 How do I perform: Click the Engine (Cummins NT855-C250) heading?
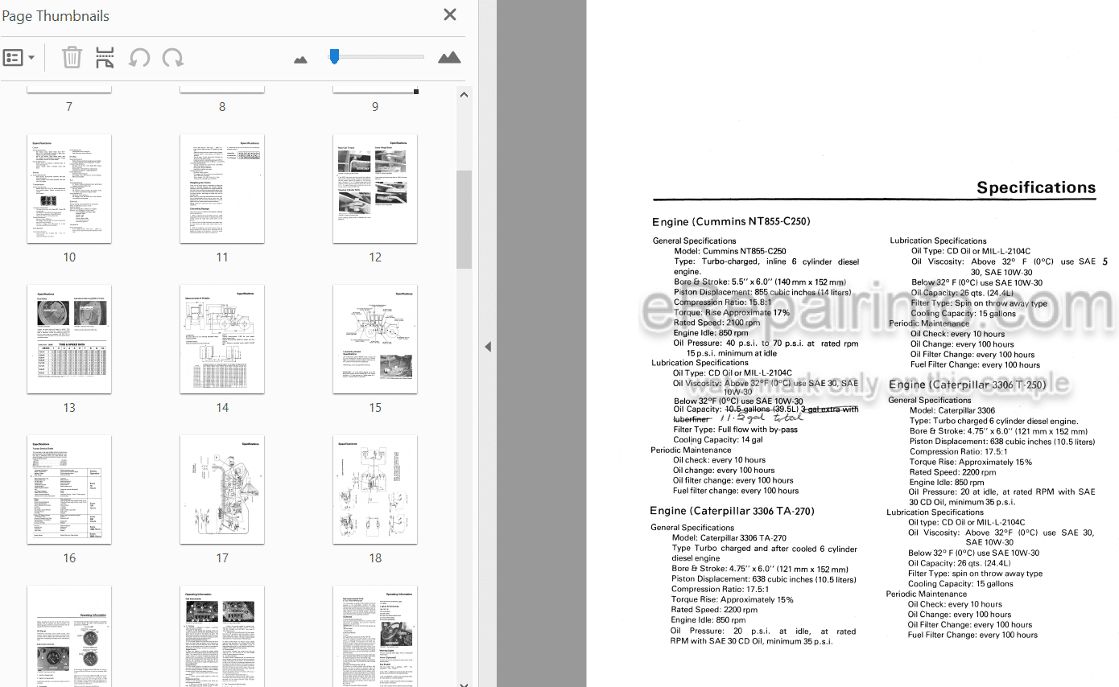pyautogui.click(x=731, y=221)
